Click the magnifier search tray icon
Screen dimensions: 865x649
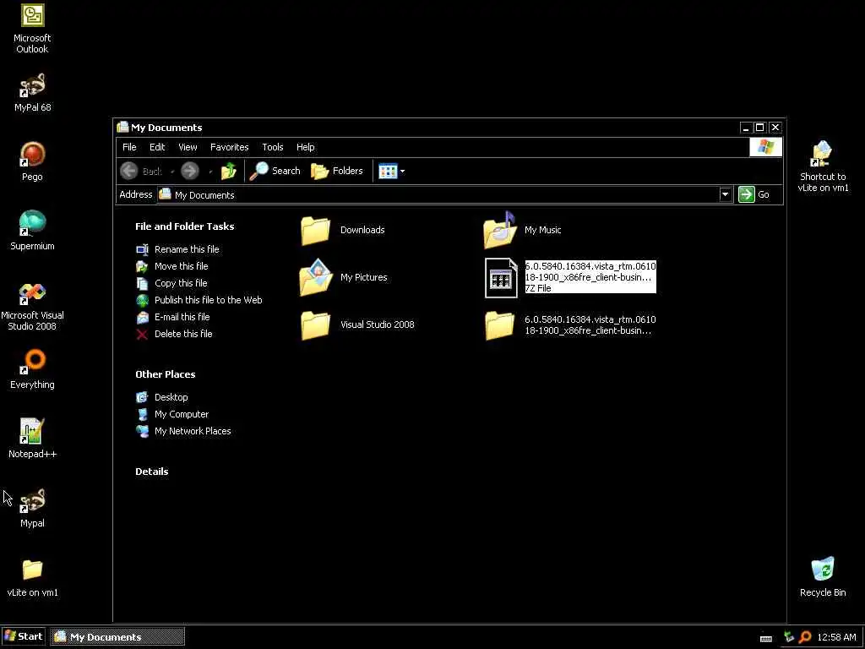[x=805, y=637]
